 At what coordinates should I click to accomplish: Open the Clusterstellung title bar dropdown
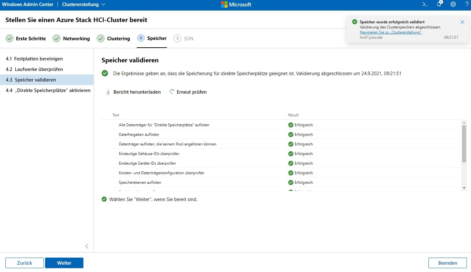pyautogui.click(x=103, y=4)
